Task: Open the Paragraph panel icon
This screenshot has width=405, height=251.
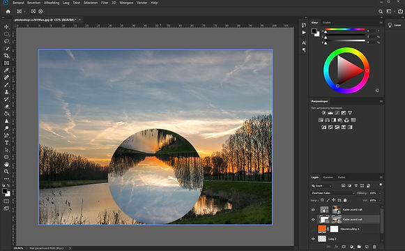Action: click(304, 50)
